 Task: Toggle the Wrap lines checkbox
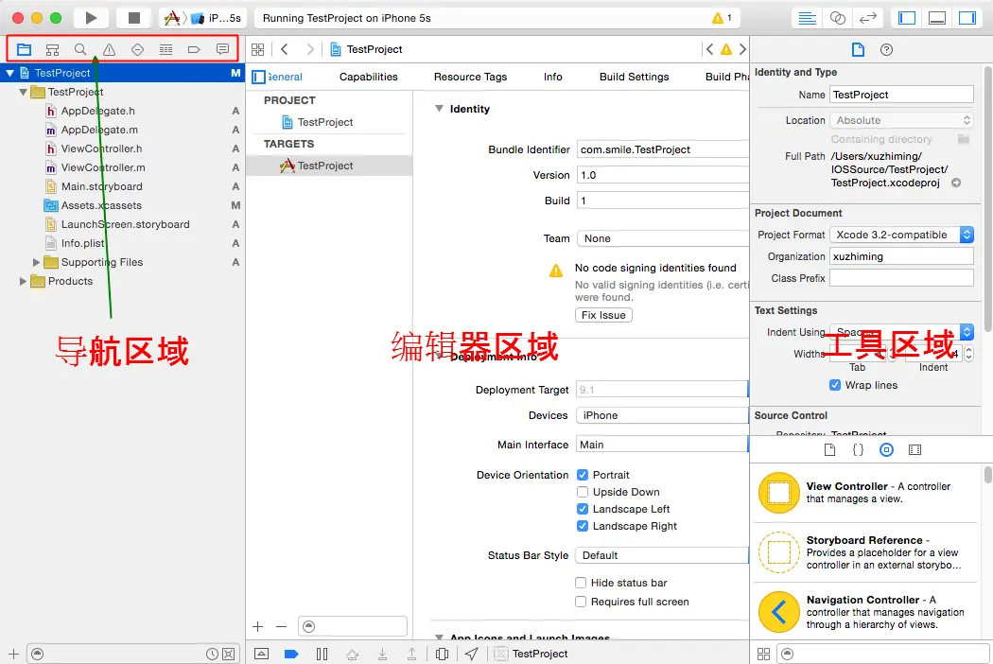pyautogui.click(x=835, y=385)
